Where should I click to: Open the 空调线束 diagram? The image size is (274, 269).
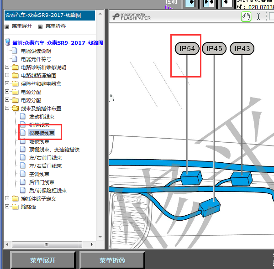pyautogui.click(x=39, y=174)
